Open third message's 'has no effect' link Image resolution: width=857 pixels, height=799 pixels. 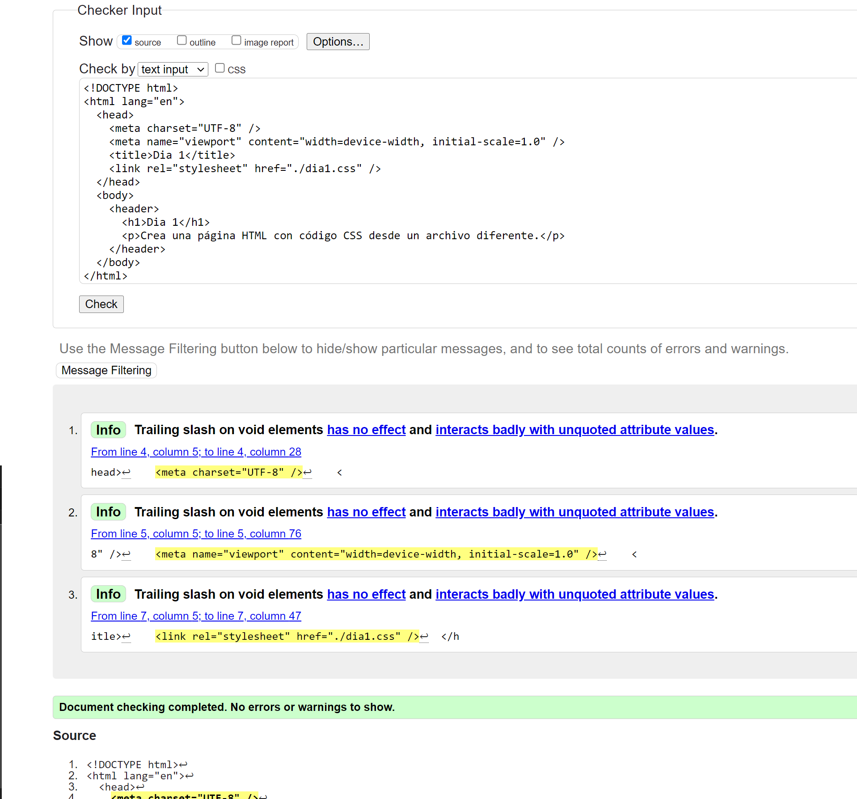tap(366, 594)
